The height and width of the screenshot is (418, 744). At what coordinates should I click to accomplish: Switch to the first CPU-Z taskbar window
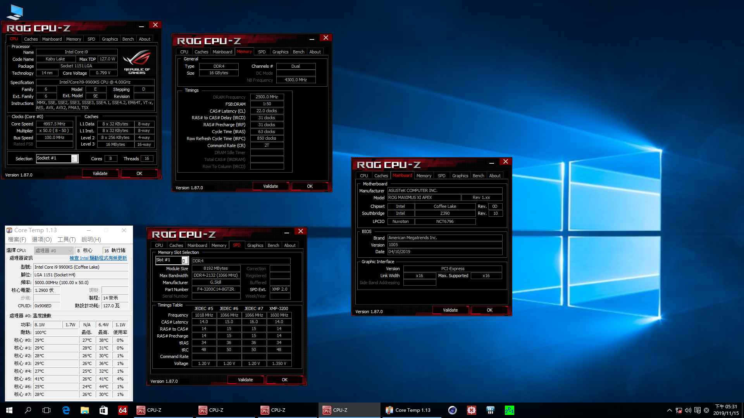163,410
